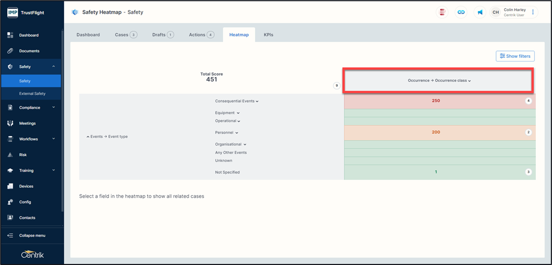Viewport: 552px width, 265px height.
Task: Expand the Consequential Events row
Action: (237, 101)
